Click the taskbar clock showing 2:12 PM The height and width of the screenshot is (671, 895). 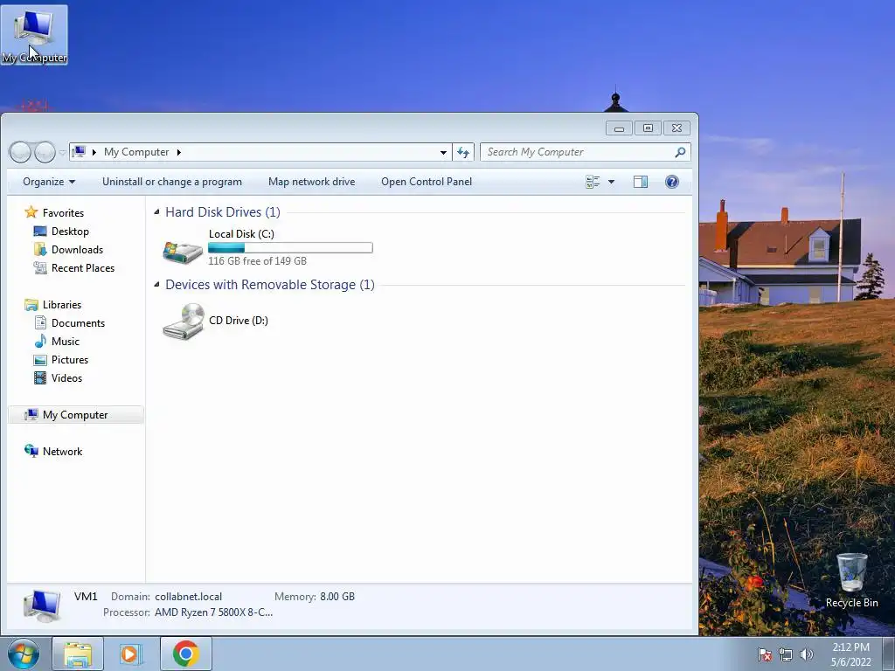pos(850,654)
